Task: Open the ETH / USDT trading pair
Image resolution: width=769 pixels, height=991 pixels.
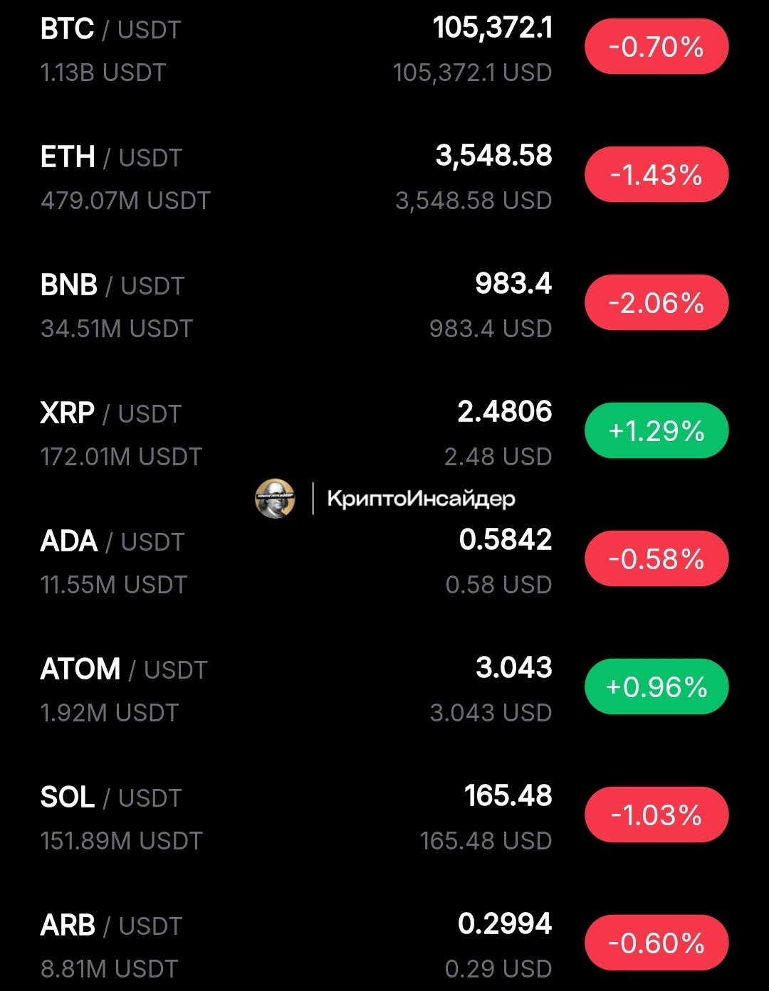Action: [x=112, y=158]
